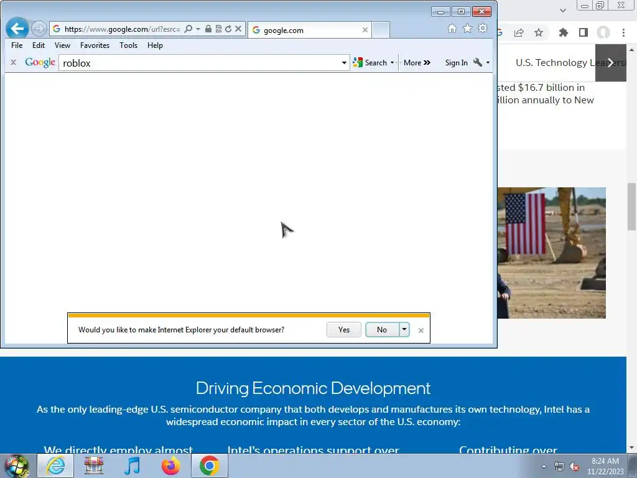This screenshot has width=637, height=478.
Task: Launch Firefox from the taskbar
Action: tap(170, 466)
